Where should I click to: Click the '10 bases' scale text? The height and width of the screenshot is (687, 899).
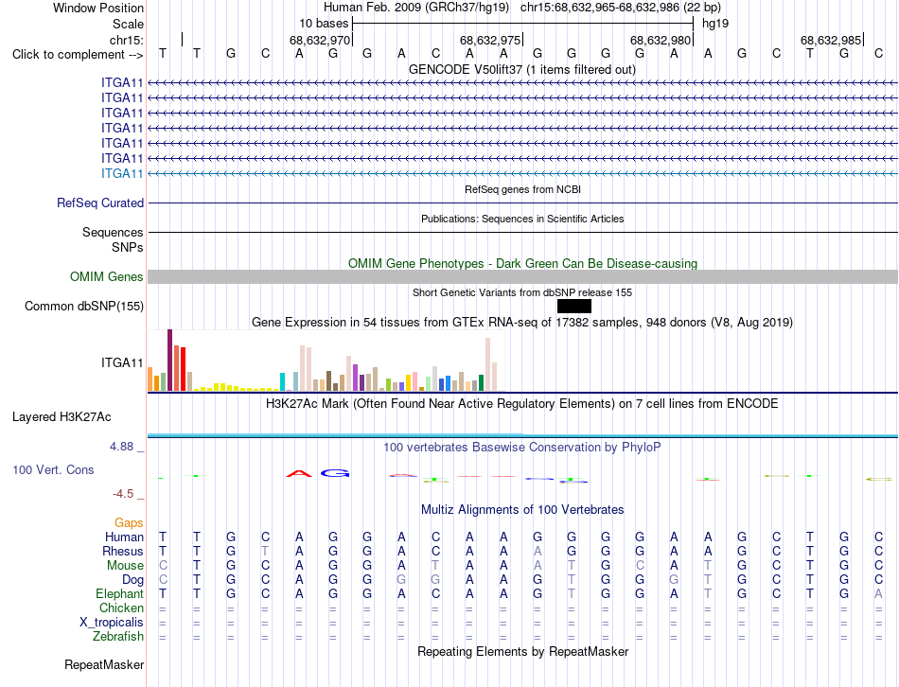pyautogui.click(x=324, y=24)
